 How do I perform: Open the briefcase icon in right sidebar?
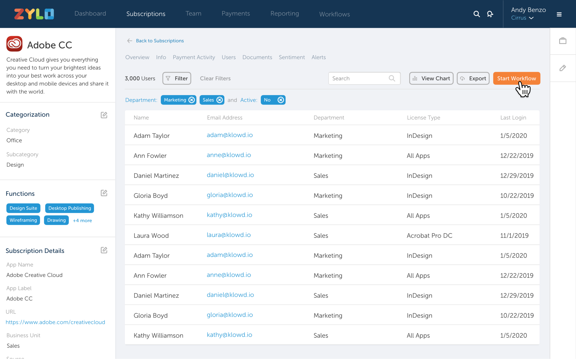click(x=563, y=41)
